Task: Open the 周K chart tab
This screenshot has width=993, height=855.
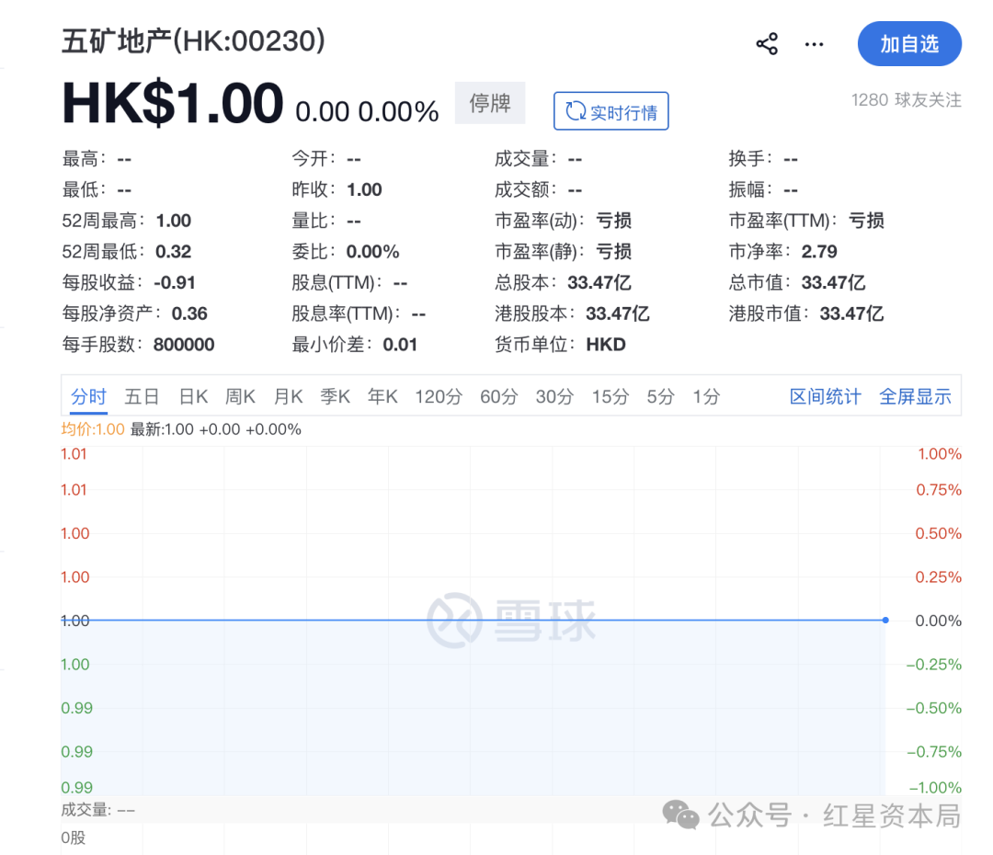Action: (x=240, y=397)
